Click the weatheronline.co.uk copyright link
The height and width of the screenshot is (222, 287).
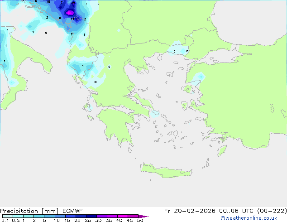[249, 218]
